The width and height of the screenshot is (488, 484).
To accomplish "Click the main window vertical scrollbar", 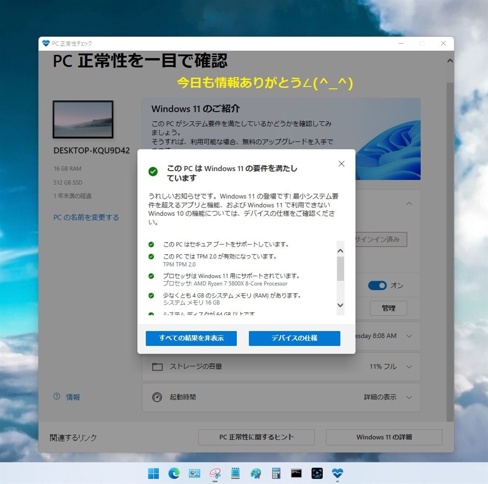I will [x=450, y=252].
